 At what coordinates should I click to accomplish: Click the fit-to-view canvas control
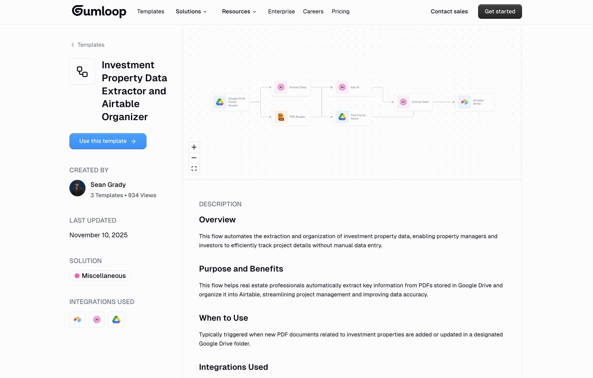coord(194,168)
